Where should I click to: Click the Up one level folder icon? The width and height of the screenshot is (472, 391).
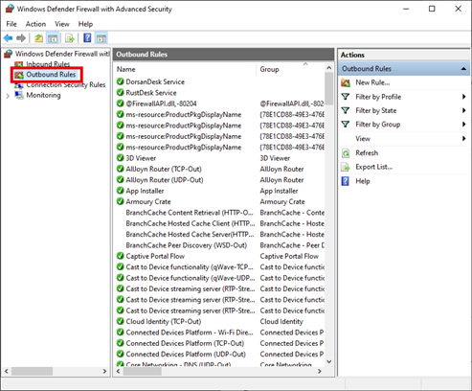[x=39, y=38]
